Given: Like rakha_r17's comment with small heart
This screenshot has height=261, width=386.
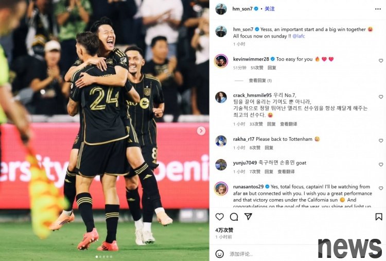Looking at the screenshot, I should coord(381,140).
